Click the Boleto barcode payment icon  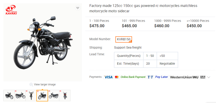tap(203, 77)
